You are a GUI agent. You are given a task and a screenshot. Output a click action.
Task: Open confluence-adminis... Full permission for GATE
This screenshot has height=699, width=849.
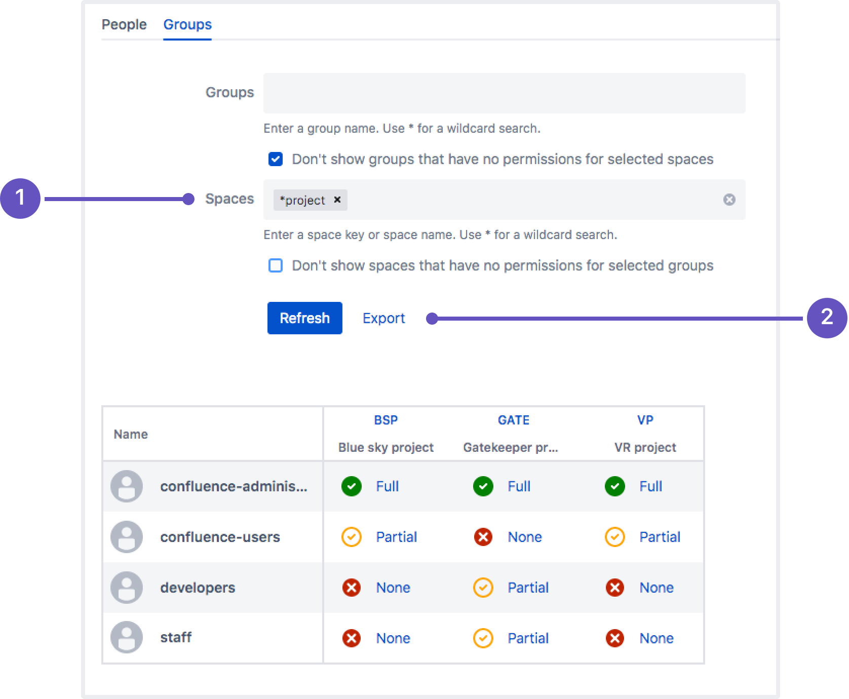[519, 486]
